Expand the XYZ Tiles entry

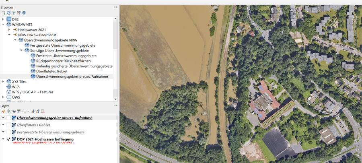click(x=3, y=82)
